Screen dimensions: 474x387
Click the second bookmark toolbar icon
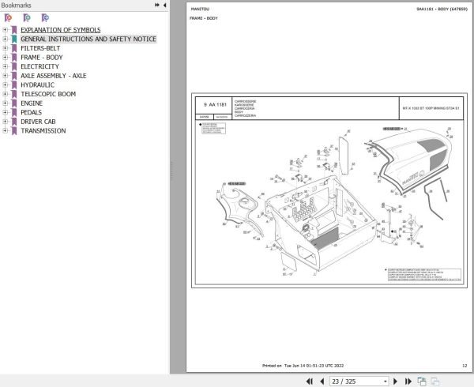(27, 18)
